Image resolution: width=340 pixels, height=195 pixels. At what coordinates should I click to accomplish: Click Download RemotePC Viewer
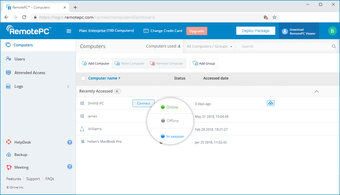[299, 32]
